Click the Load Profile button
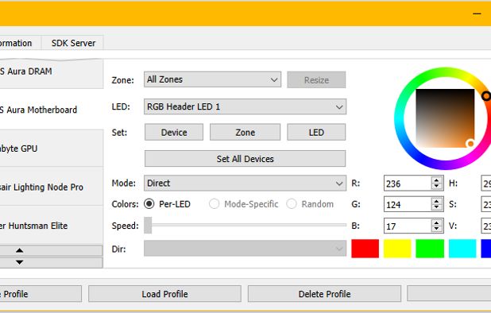This screenshot has height=313, width=491. point(164,294)
